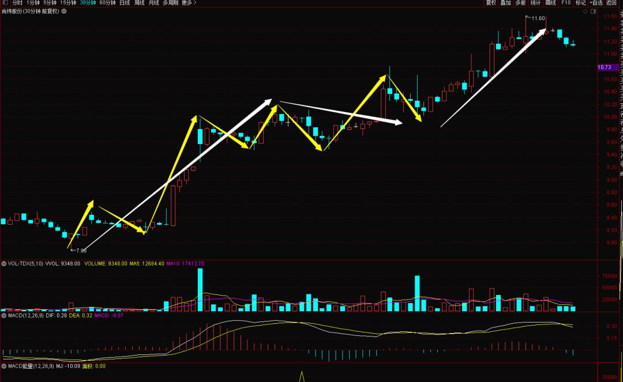Switch to the 周线 weekly chart

pos(140,3)
